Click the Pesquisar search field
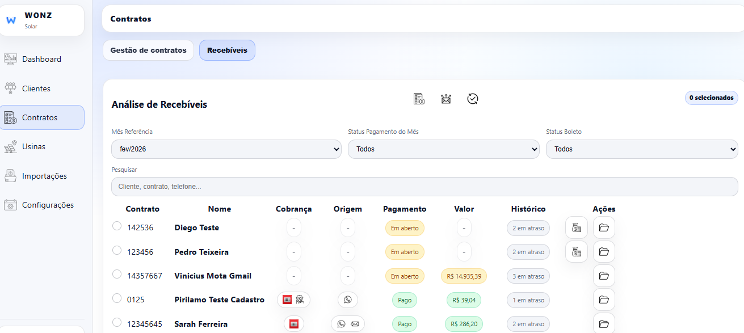 424,187
